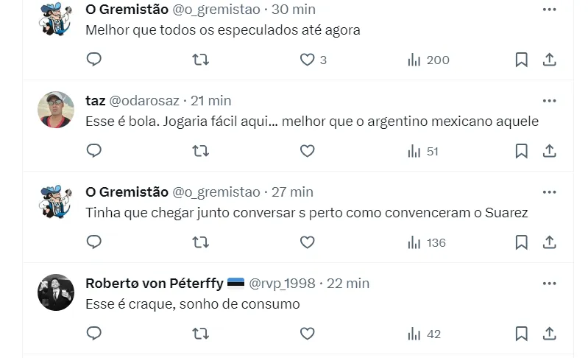The height and width of the screenshot is (358, 588).
Task: View analytics showing 200 views
Action: [428, 60]
